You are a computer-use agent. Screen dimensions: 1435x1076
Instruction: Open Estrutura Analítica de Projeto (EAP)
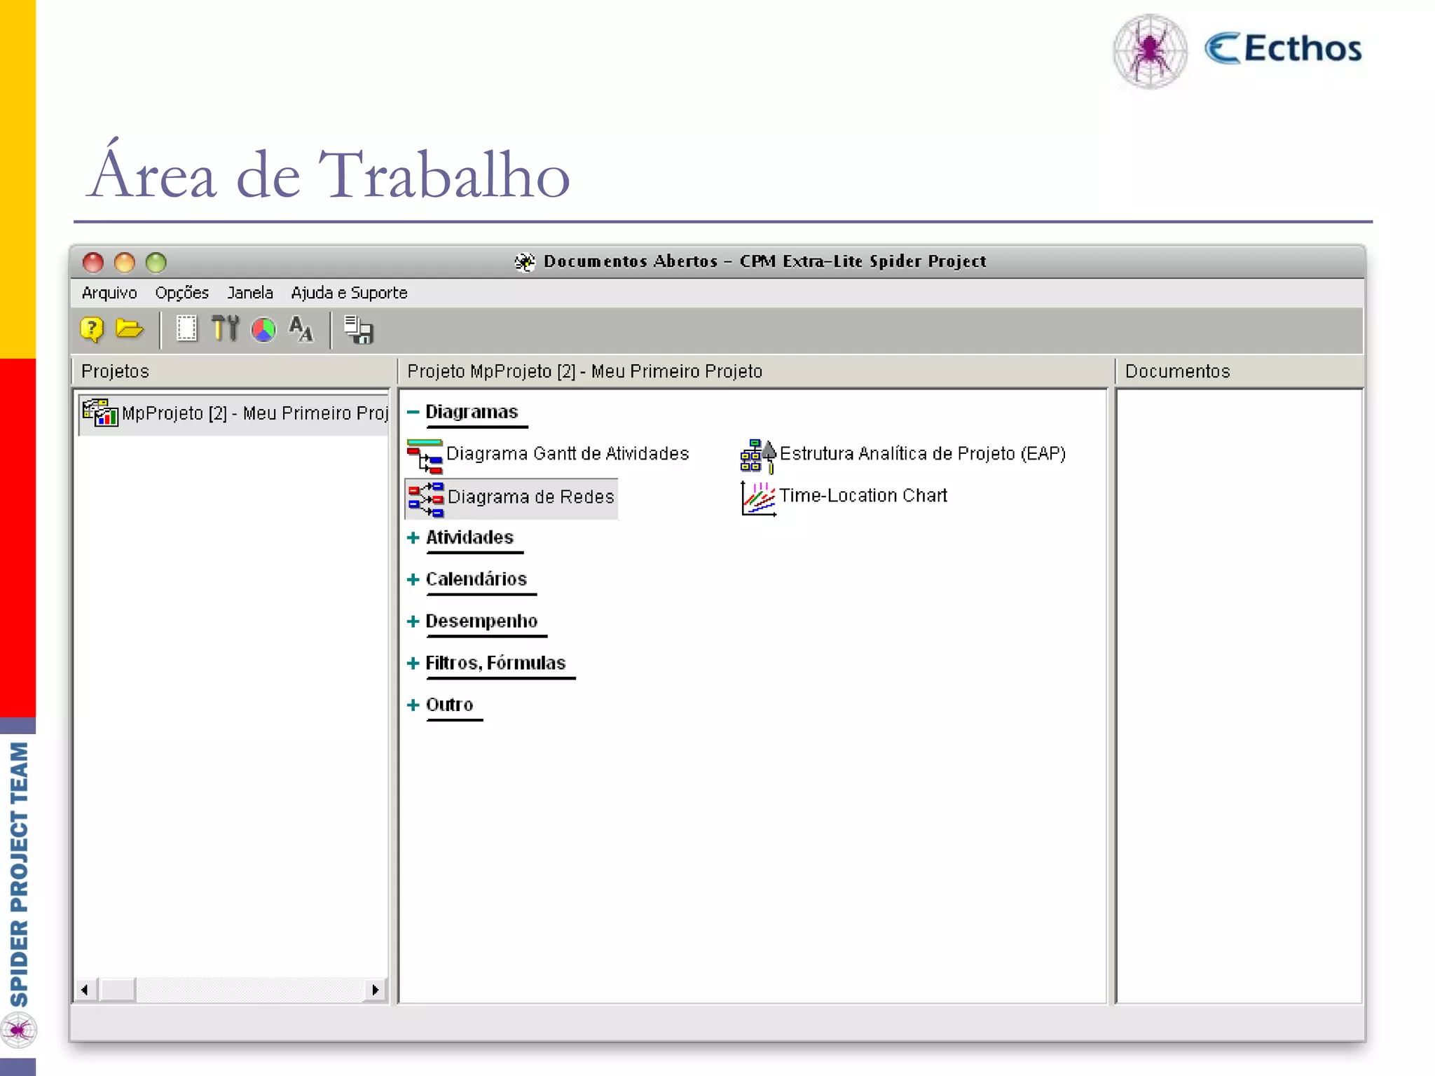click(923, 454)
